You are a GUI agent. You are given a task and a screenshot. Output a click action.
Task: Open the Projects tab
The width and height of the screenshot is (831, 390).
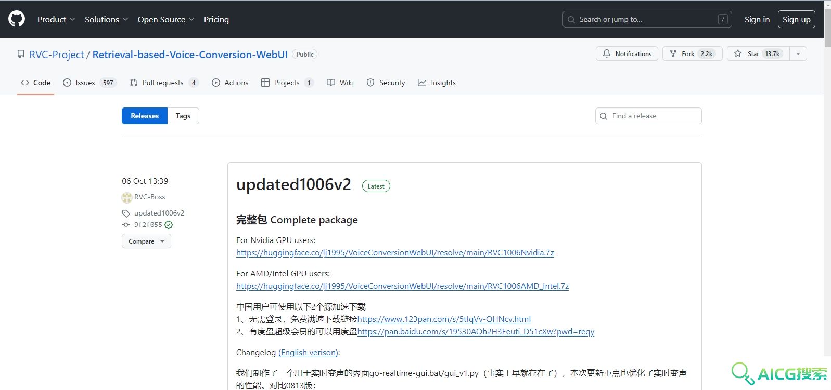(x=287, y=83)
